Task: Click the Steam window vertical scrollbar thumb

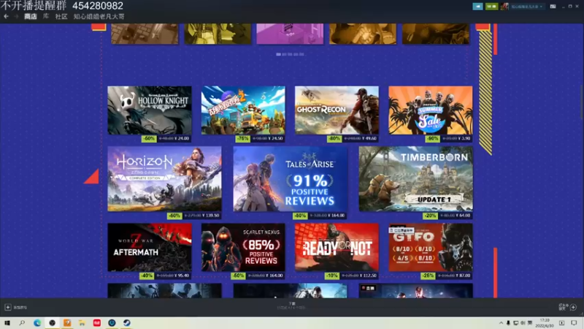Action: pos(581,102)
